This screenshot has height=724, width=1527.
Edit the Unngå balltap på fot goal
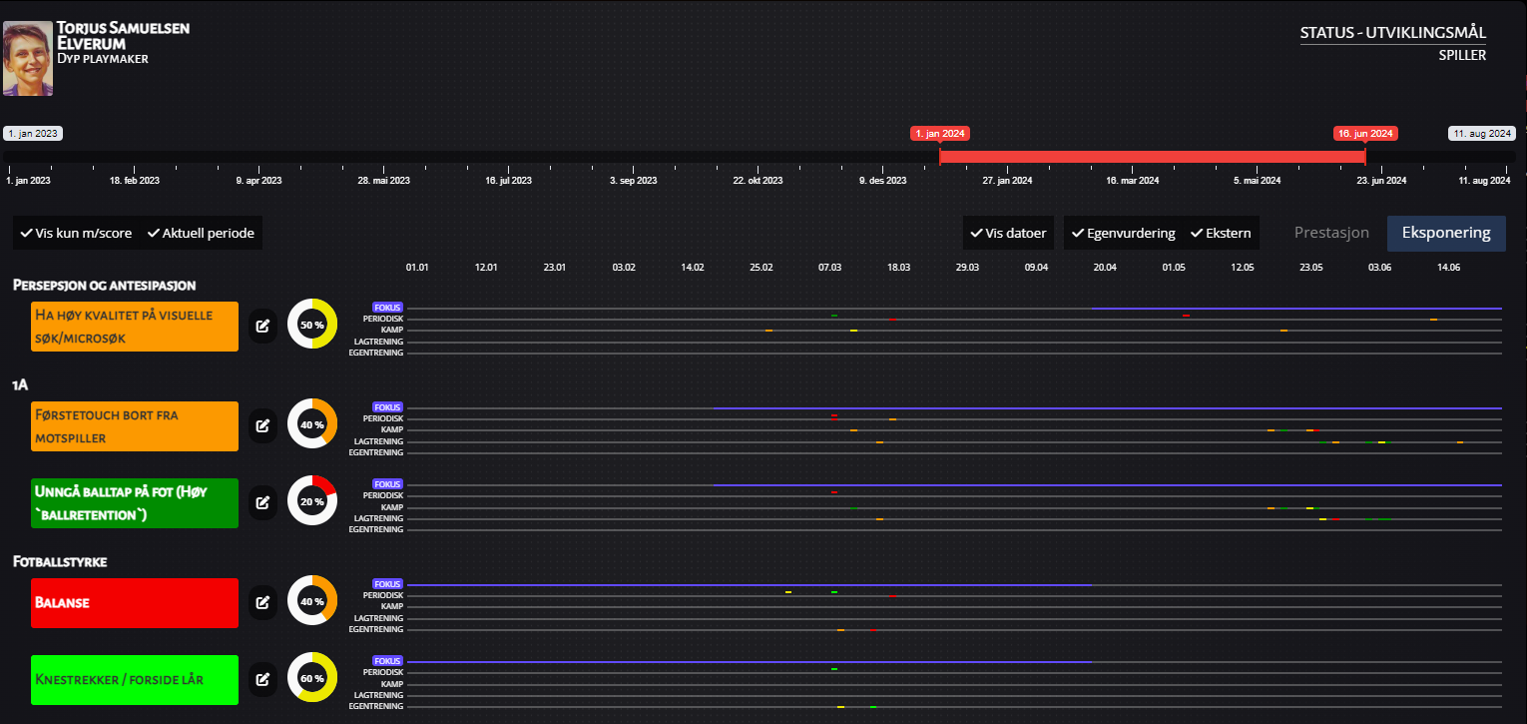pos(262,502)
